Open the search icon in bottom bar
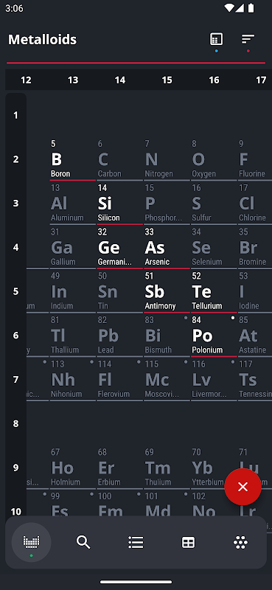 click(x=83, y=542)
